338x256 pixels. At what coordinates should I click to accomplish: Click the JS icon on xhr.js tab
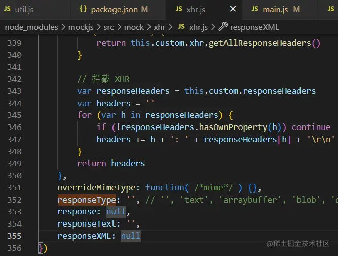179,9
